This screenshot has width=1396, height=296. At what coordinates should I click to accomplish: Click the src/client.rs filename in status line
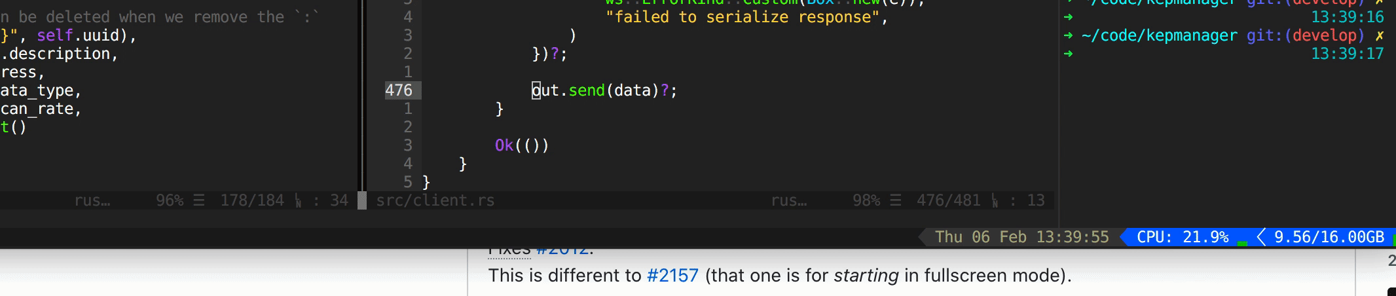tap(435, 200)
